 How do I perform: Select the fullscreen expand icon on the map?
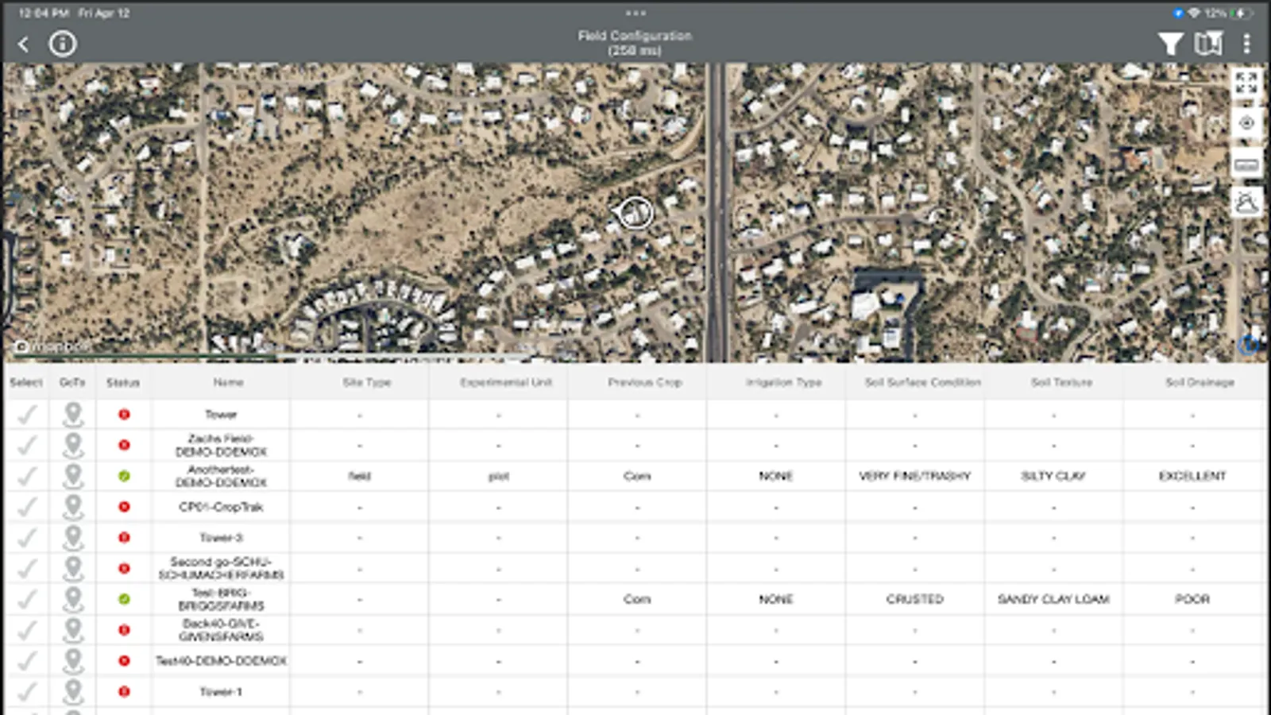(1246, 82)
